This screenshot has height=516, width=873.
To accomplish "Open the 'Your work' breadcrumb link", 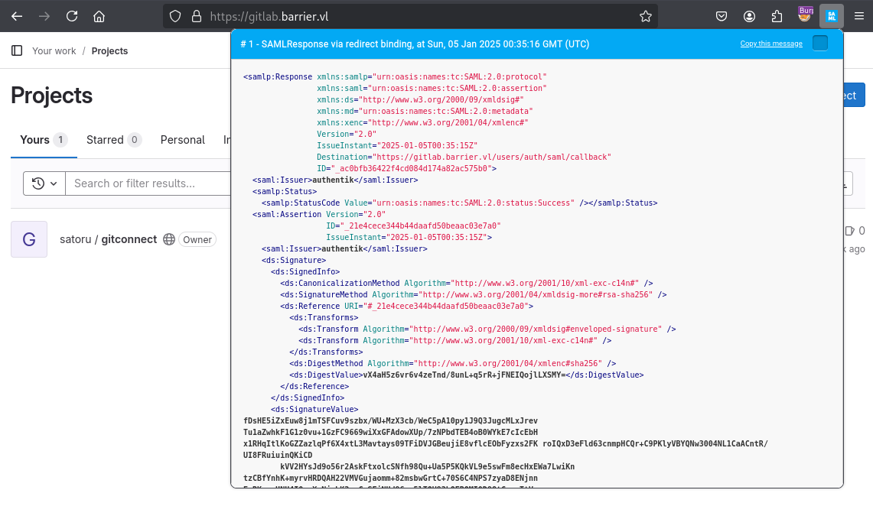I will click(x=54, y=50).
